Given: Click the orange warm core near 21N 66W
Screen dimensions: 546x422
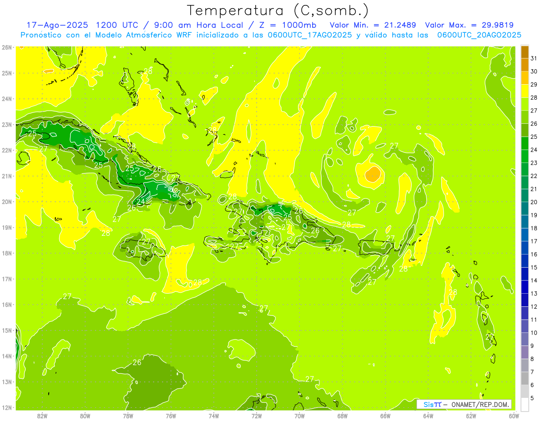Looking at the screenshot, I should click(x=373, y=174).
